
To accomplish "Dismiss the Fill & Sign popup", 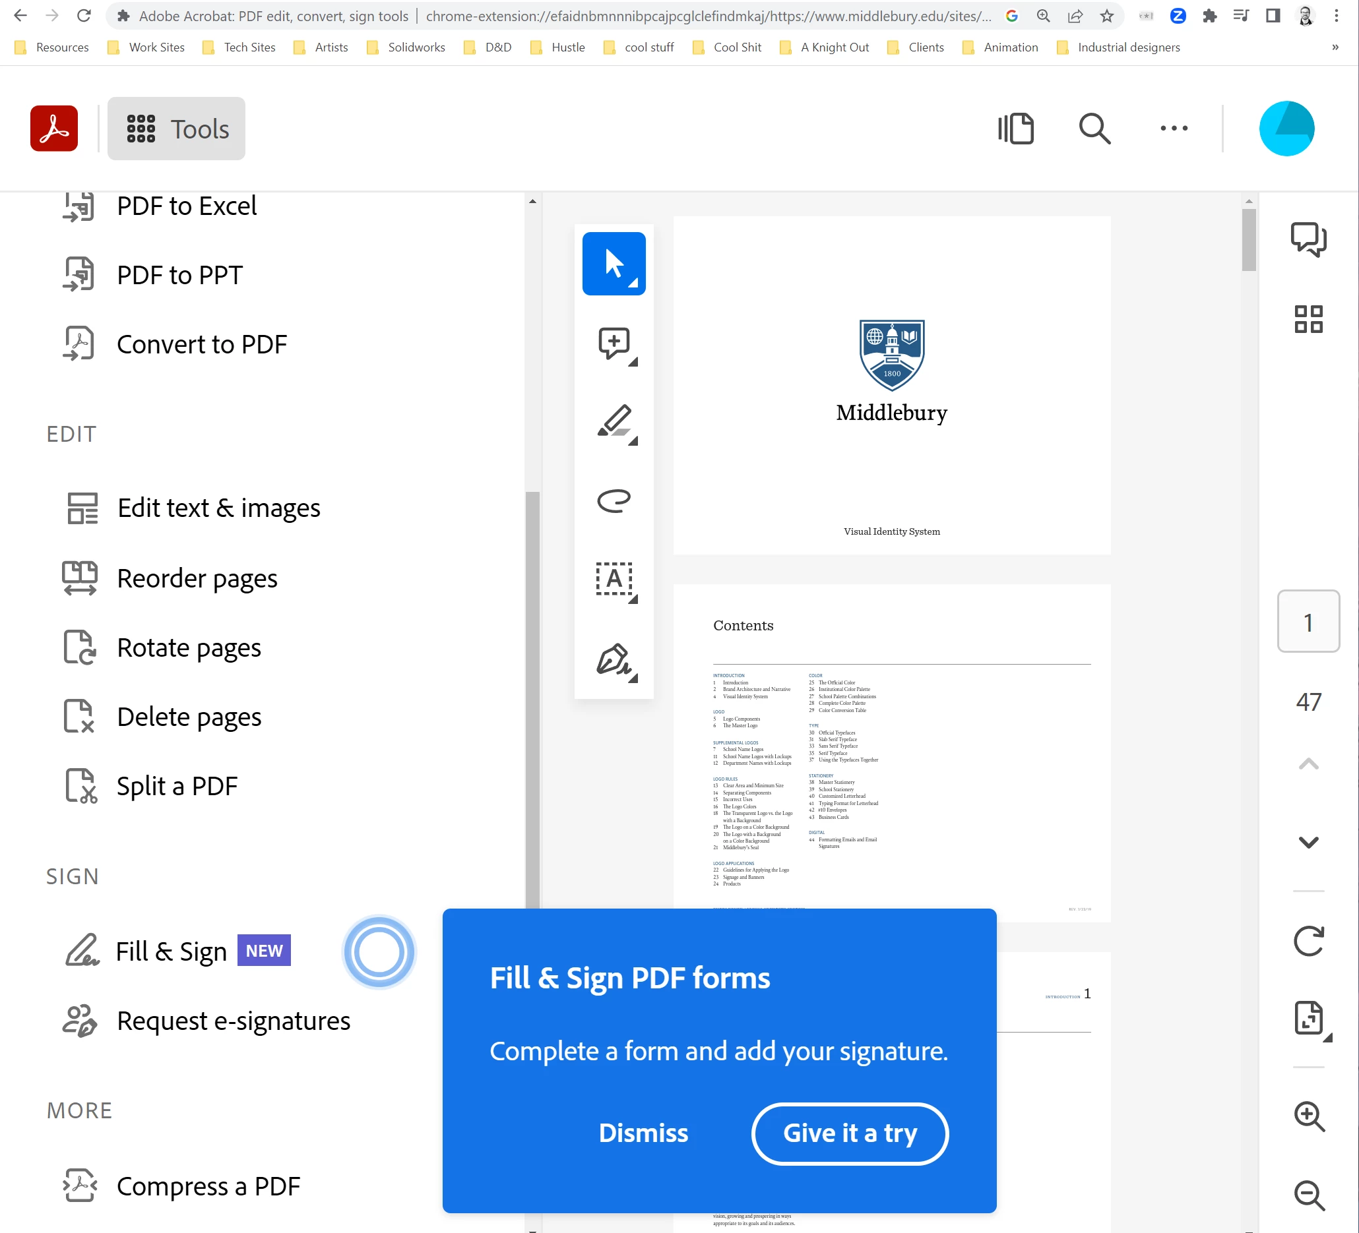I will pos(643,1133).
